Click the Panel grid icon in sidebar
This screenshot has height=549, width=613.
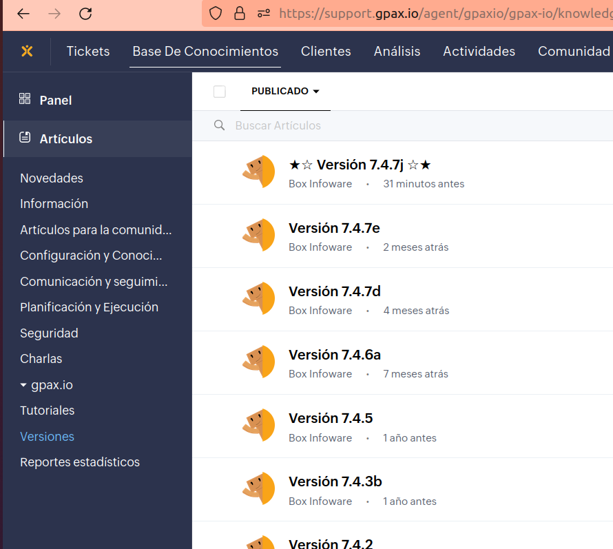[x=25, y=99]
